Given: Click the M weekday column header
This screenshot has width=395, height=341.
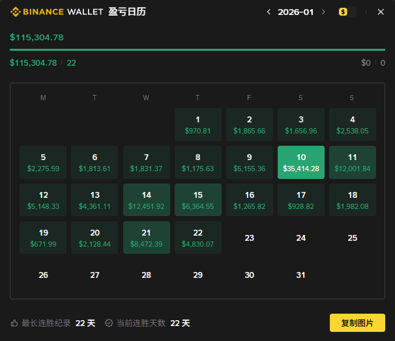Looking at the screenshot, I should pos(43,98).
